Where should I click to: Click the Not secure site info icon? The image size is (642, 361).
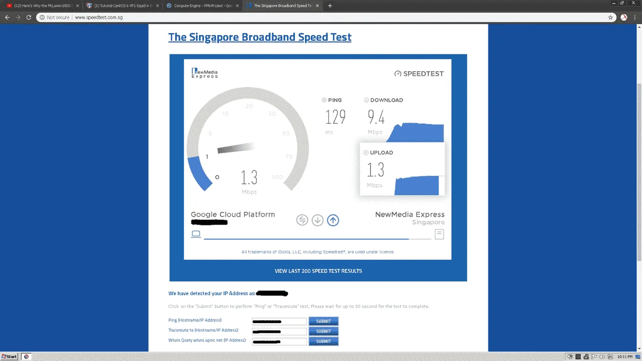pyautogui.click(x=42, y=17)
